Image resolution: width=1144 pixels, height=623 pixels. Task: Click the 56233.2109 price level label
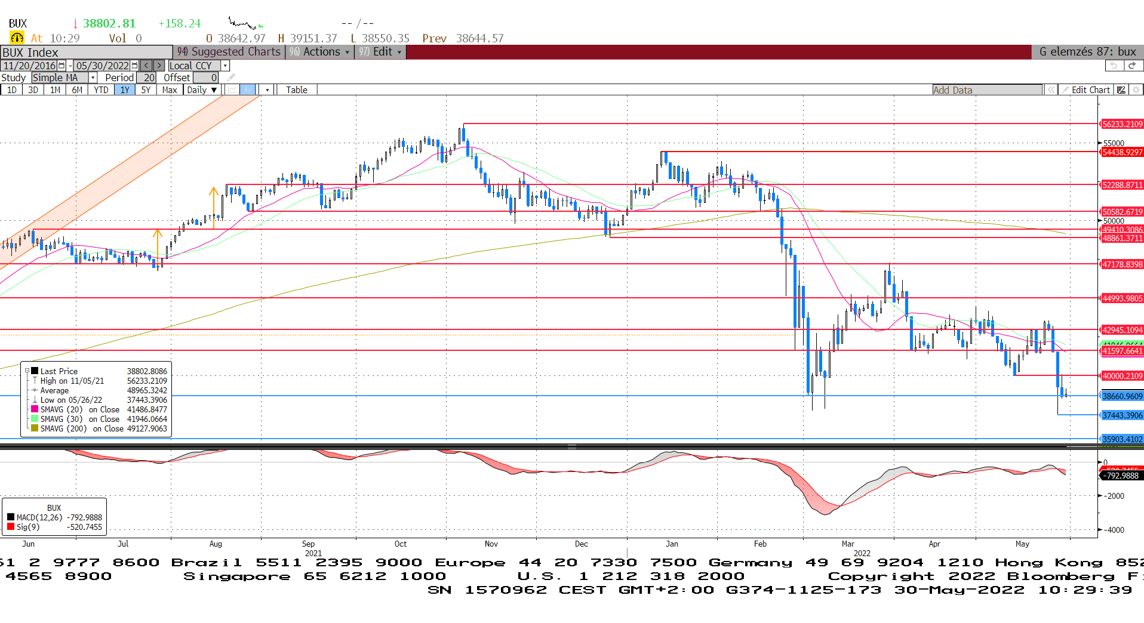pyautogui.click(x=1122, y=124)
